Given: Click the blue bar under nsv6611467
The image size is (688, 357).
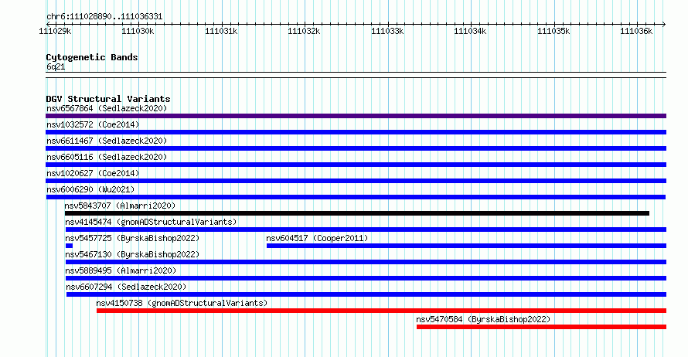Looking at the screenshot, I should click(x=356, y=148).
